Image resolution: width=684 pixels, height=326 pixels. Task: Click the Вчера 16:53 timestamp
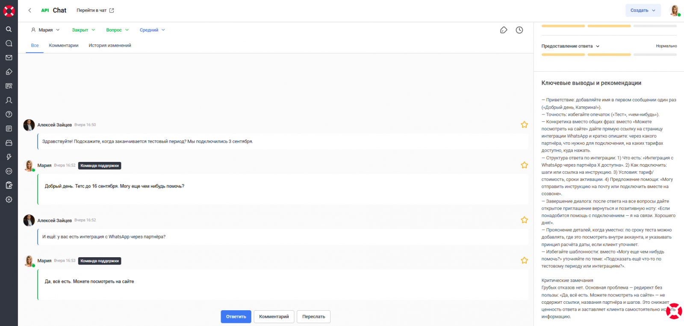pos(65,260)
